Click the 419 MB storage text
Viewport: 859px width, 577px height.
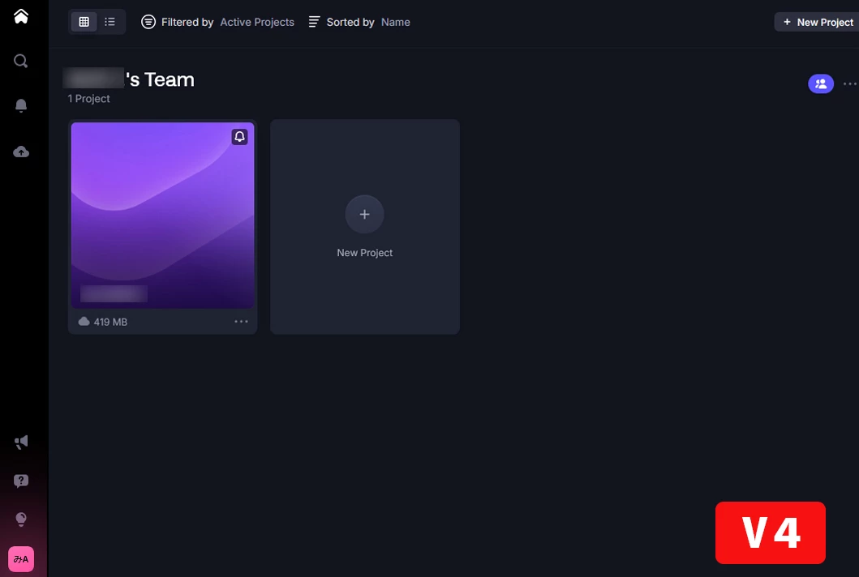110,322
